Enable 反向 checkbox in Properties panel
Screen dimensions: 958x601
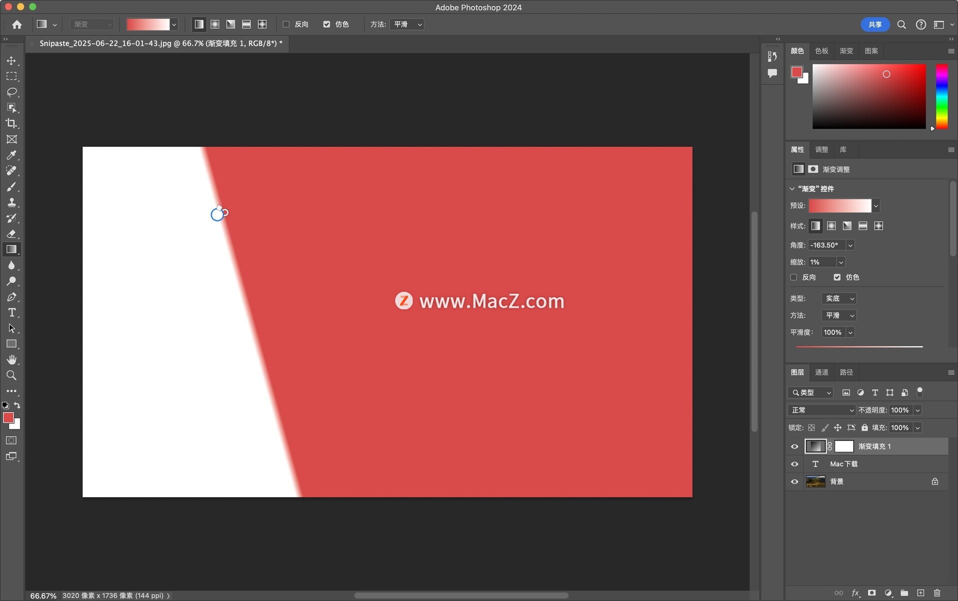[x=793, y=277]
